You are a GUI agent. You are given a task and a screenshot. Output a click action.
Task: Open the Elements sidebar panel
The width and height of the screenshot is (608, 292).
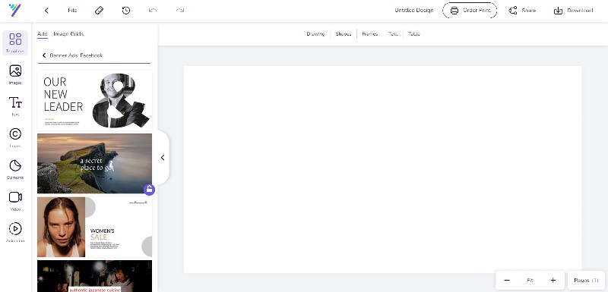click(x=15, y=169)
